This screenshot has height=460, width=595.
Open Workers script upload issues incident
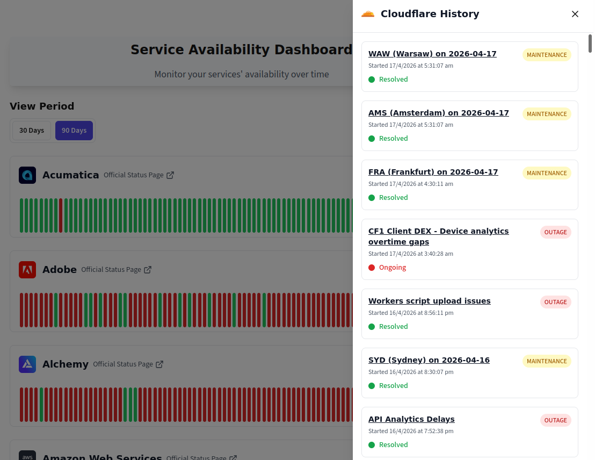429,301
